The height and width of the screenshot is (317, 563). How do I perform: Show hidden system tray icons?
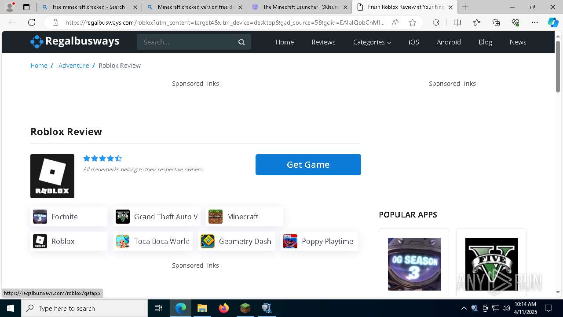[464, 308]
